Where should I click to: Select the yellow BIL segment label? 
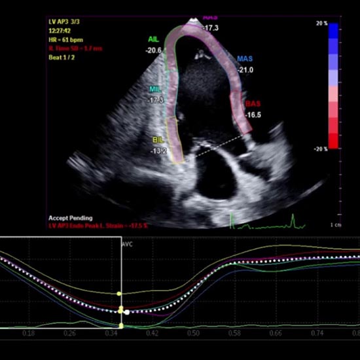click(158, 140)
